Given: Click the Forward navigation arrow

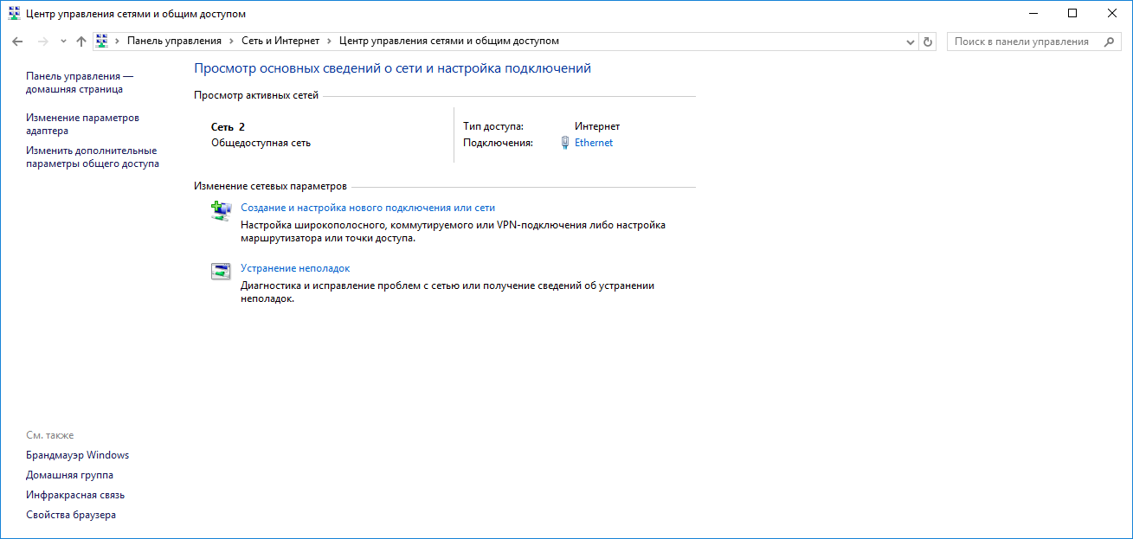Looking at the screenshot, I should click(x=42, y=42).
